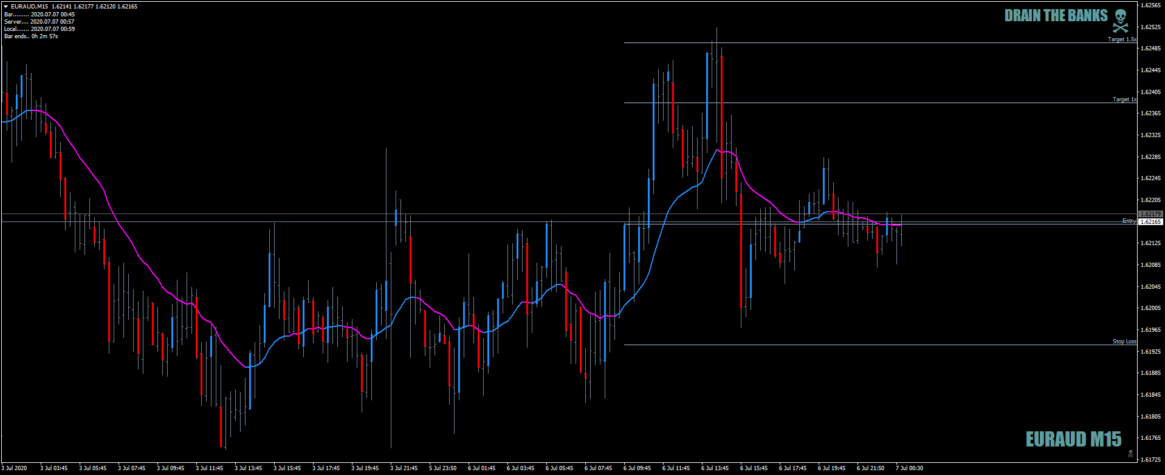Viewport: 1165px width, 475px height.
Task: Click 1.62205 on the price scale
Action: 1152,200
